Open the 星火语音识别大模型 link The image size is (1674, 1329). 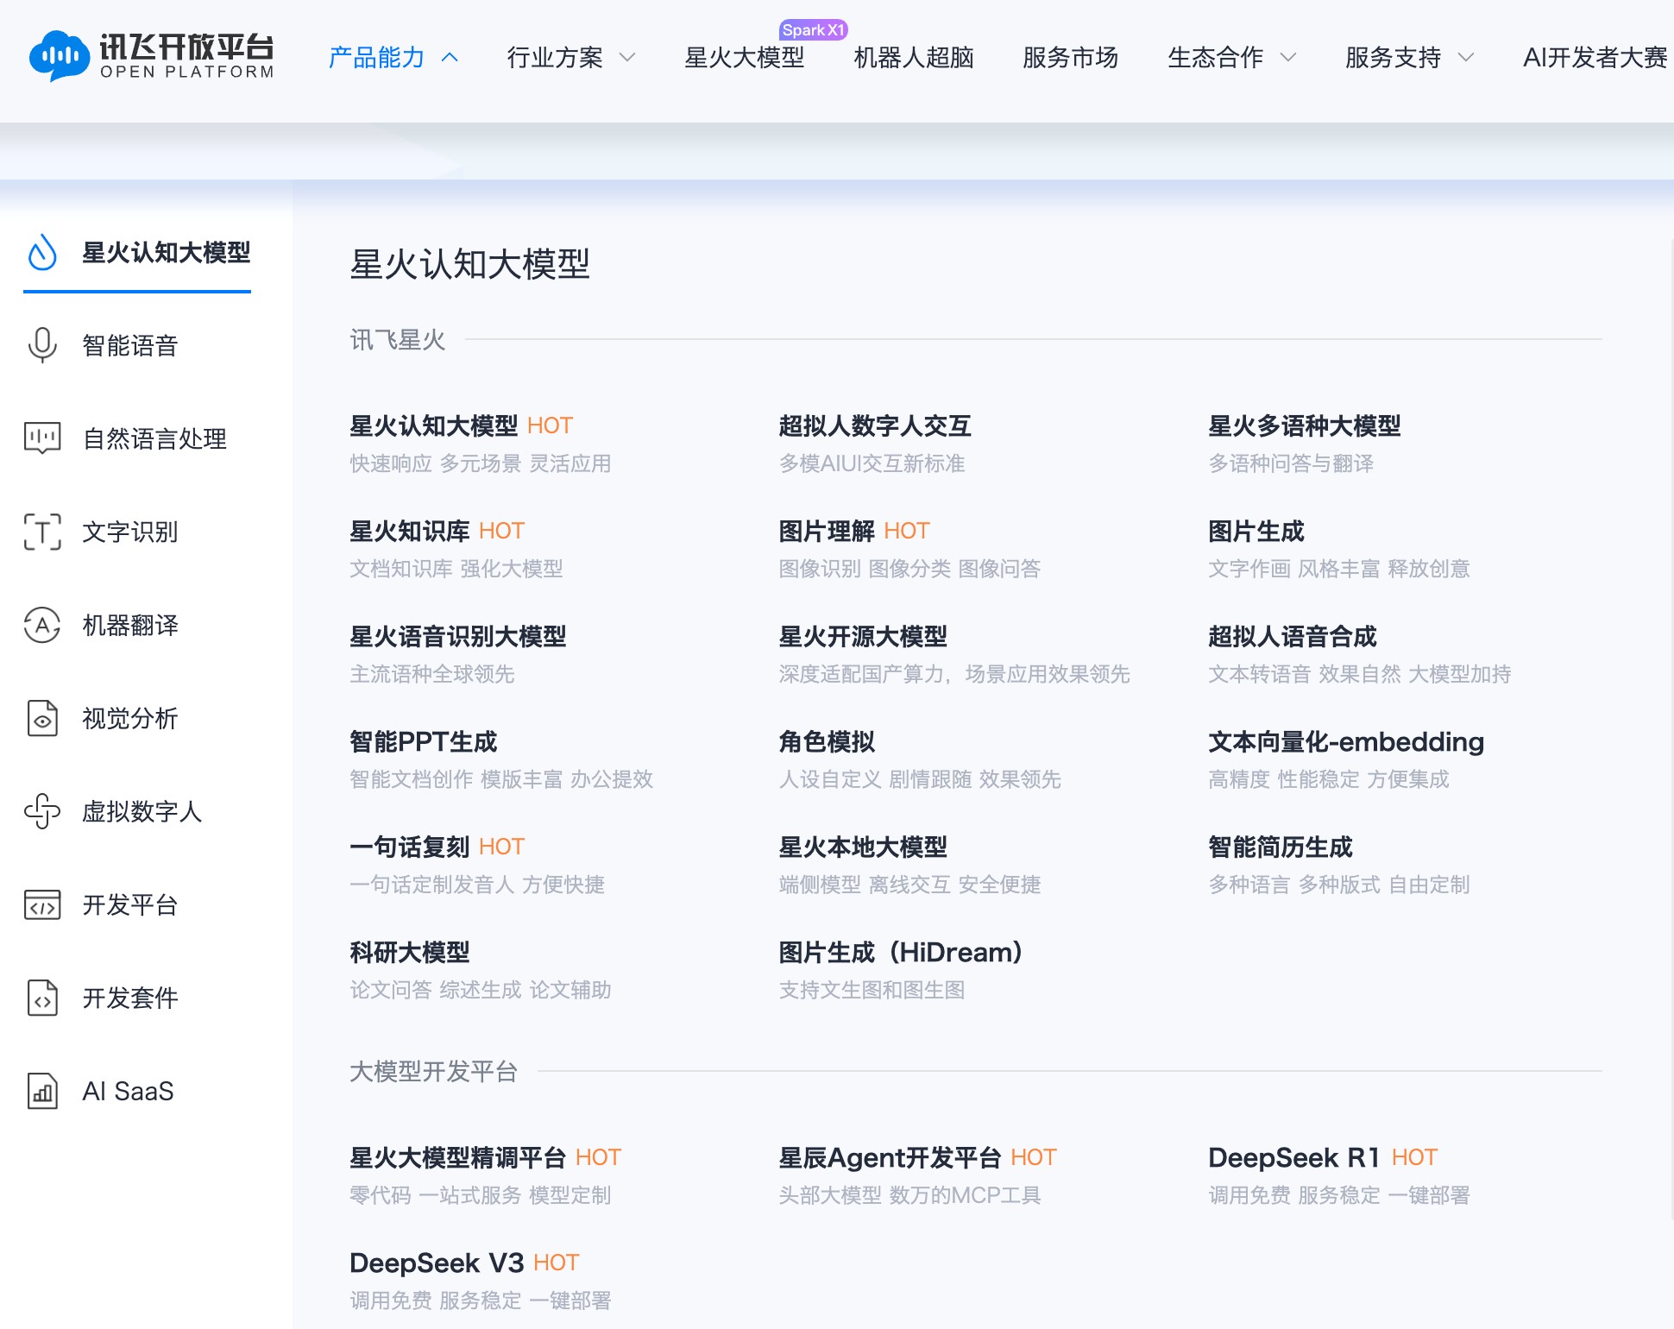(x=458, y=636)
